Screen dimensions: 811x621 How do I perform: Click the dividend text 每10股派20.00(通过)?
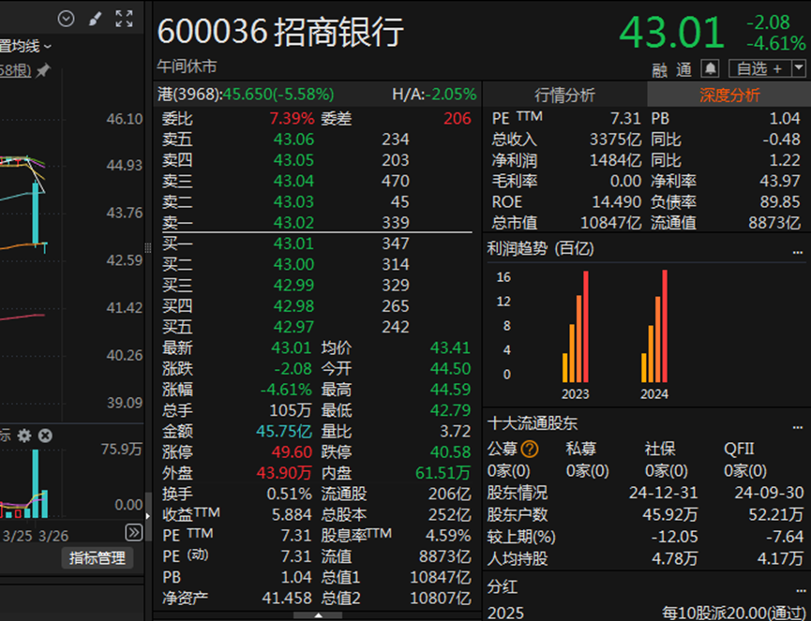click(x=734, y=613)
